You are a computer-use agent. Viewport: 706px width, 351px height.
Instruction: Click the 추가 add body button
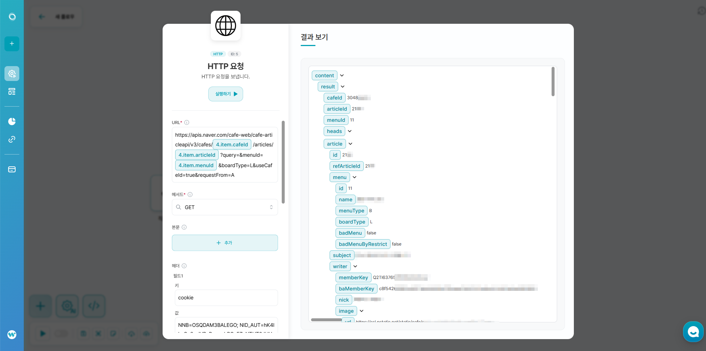225,243
